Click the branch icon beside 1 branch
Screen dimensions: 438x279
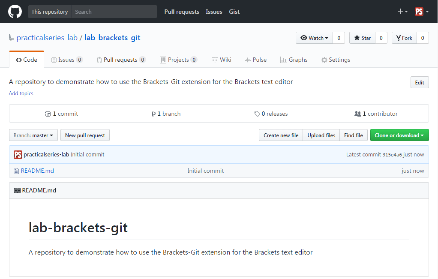coord(153,114)
